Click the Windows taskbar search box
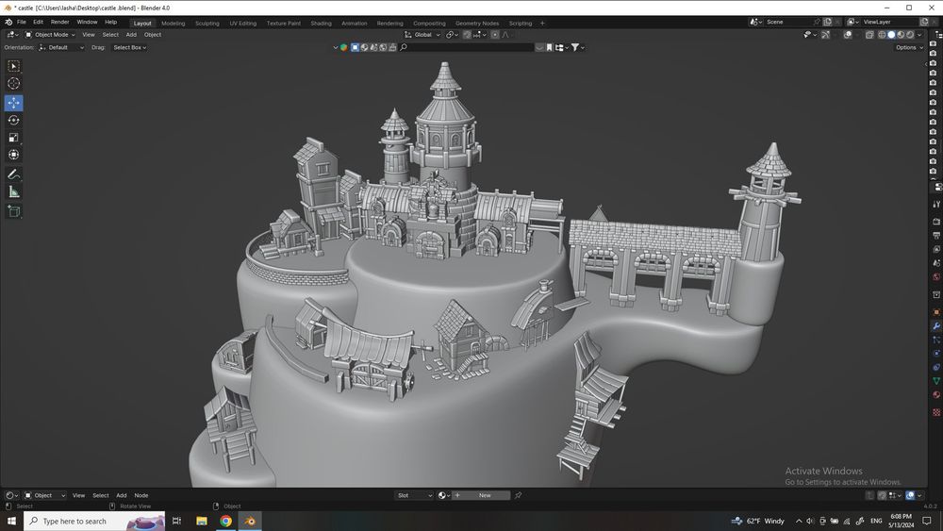The width and height of the screenshot is (943, 531). [94, 521]
